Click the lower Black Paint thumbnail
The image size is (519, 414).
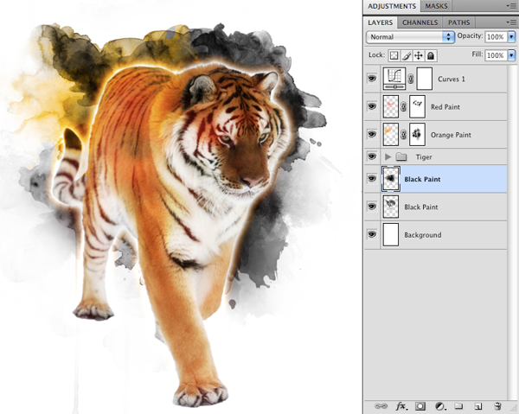pos(391,207)
